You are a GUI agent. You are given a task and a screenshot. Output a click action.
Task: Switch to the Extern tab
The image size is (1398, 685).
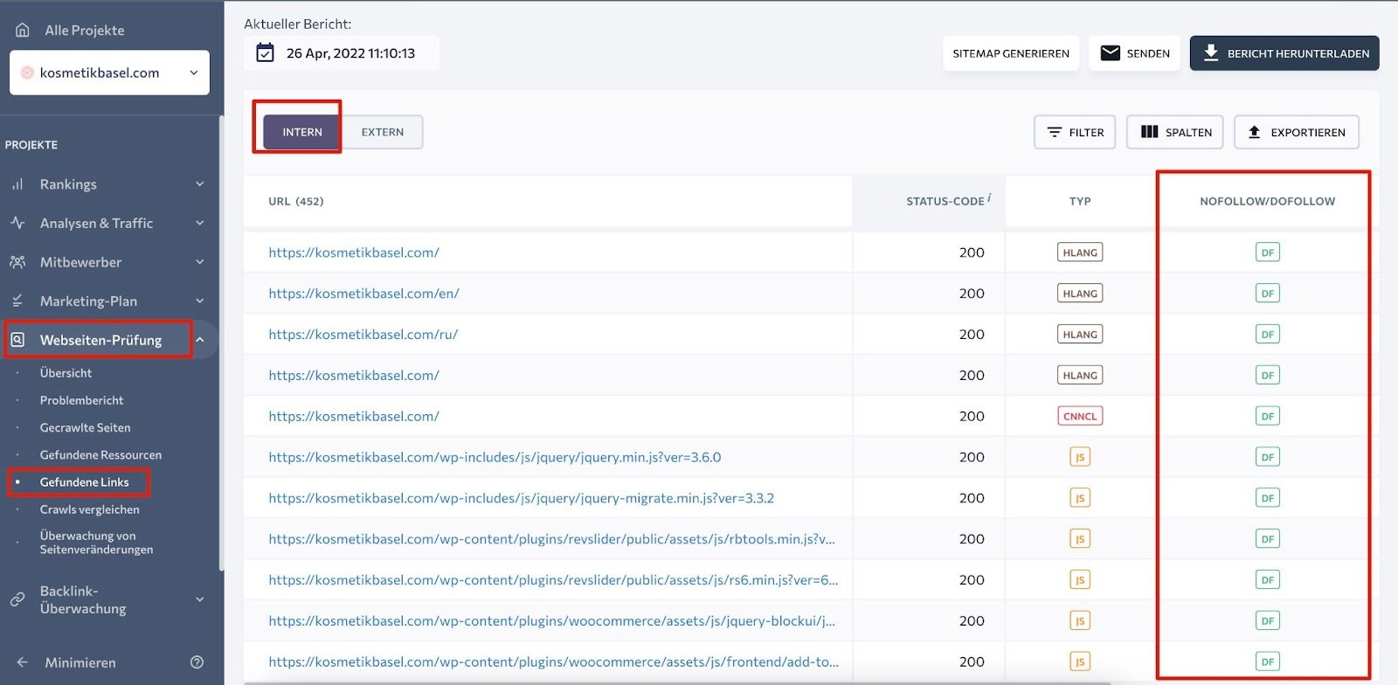[x=383, y=132]
